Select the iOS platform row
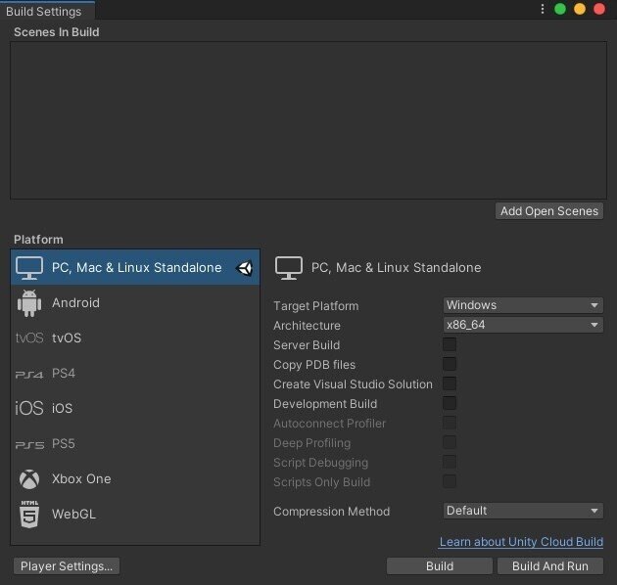This screenshot has width=617, height=585. point(135,409)
